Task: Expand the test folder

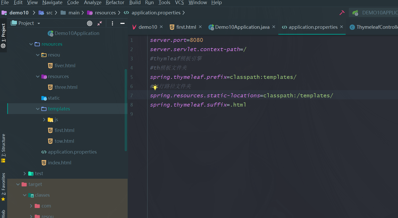Action: pyautogui.click(x=24, y=173)
